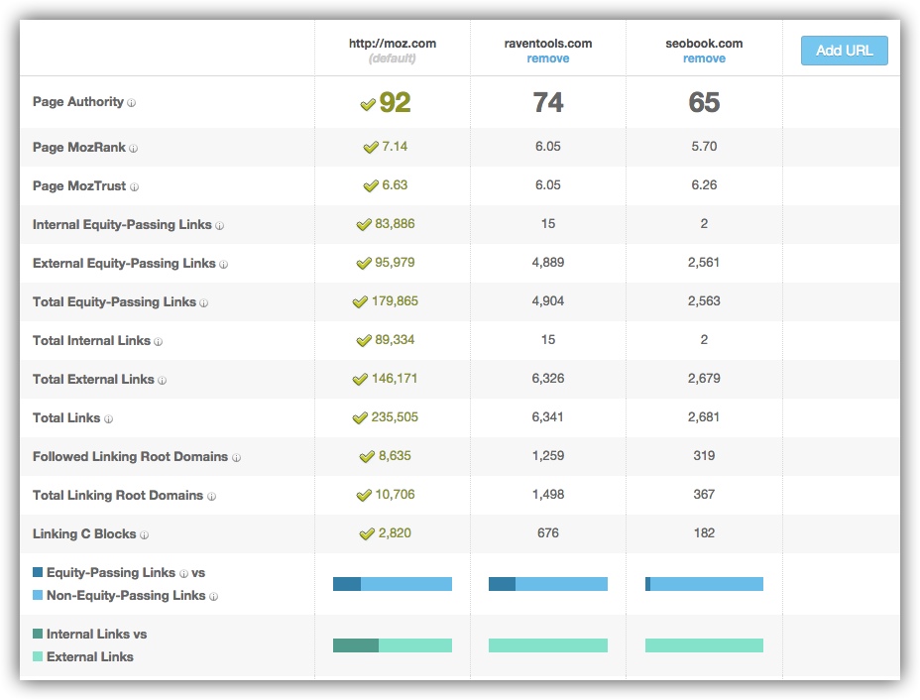Click green checkmark beside 2,820
The width and height of the screenshot is (920, 700).
pos(367,534)
